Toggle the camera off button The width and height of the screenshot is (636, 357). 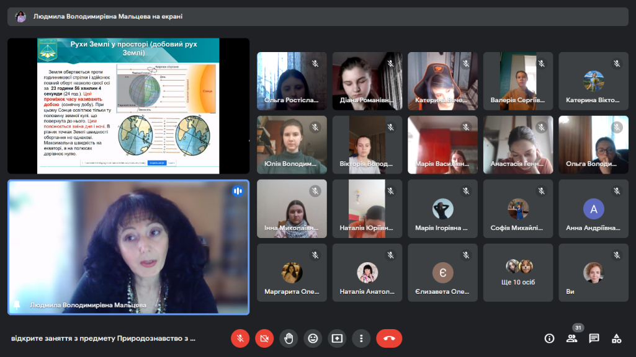click(x=264, y=338)
